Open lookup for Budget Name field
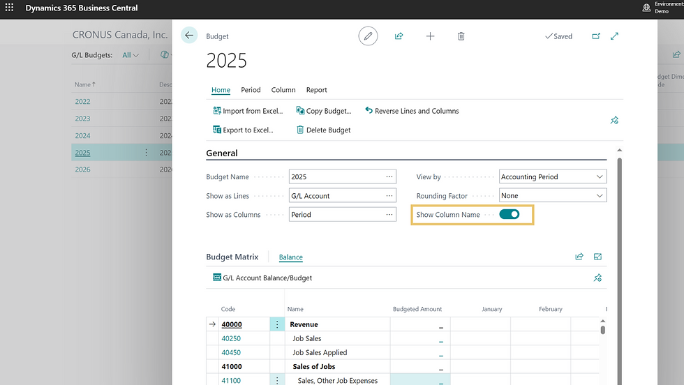The width and height of the screenshot is (684, 385). click(x=389, y=176)
